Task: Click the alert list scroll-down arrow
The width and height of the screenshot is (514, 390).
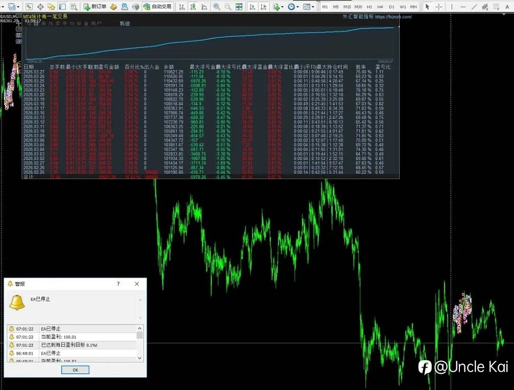Action: point(140,358)
